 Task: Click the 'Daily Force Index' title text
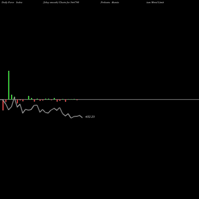[12, 2]
